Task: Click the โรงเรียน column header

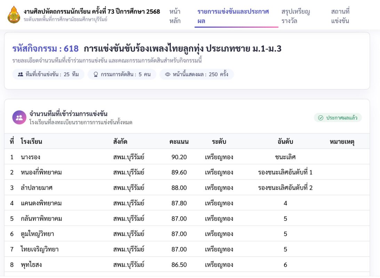Action: click(x=31, y=142)
